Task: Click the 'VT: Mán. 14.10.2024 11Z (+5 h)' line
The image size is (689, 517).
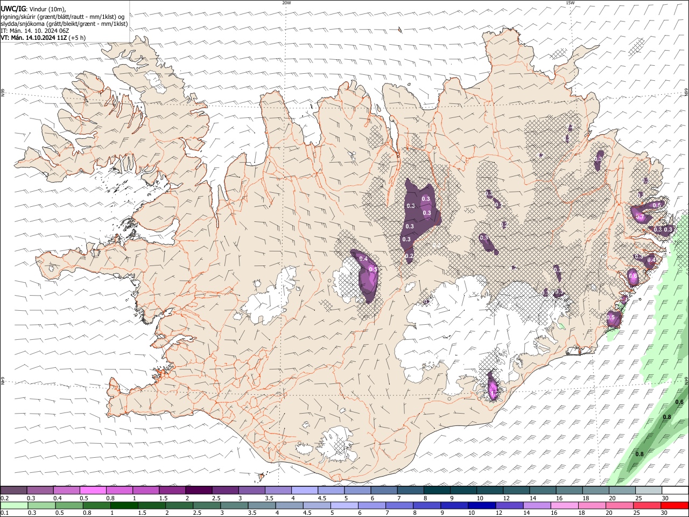Action: [x=43, y=38]
